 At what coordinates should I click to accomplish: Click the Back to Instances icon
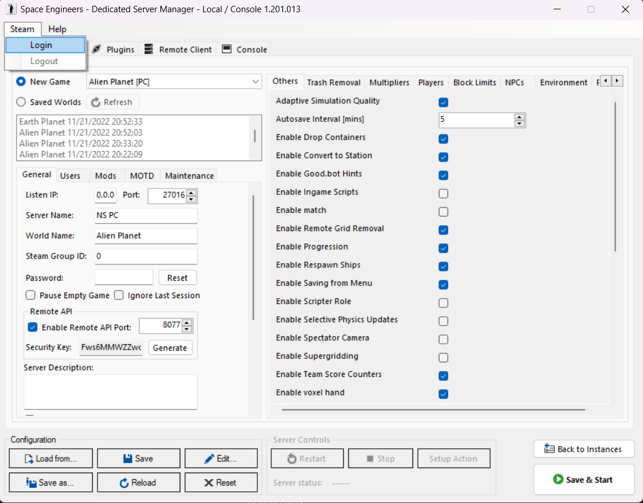click(x=550, y=449)
